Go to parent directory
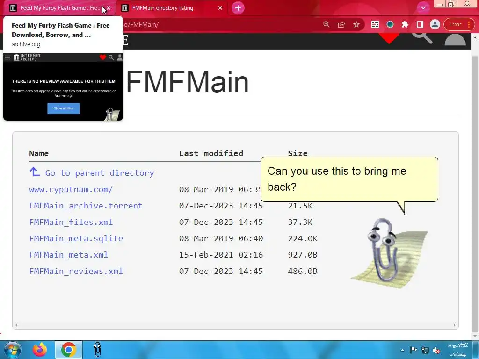 click(x=100, y=173)
